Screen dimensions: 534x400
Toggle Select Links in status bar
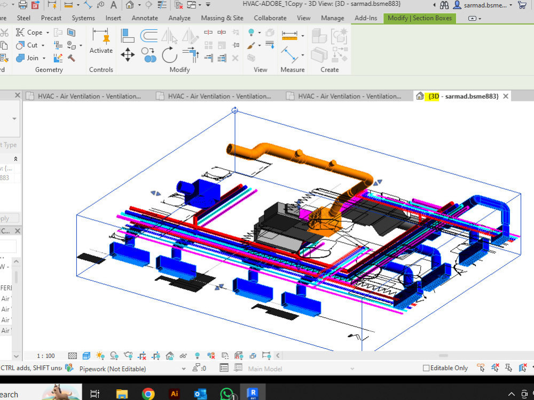coord(481,367)
